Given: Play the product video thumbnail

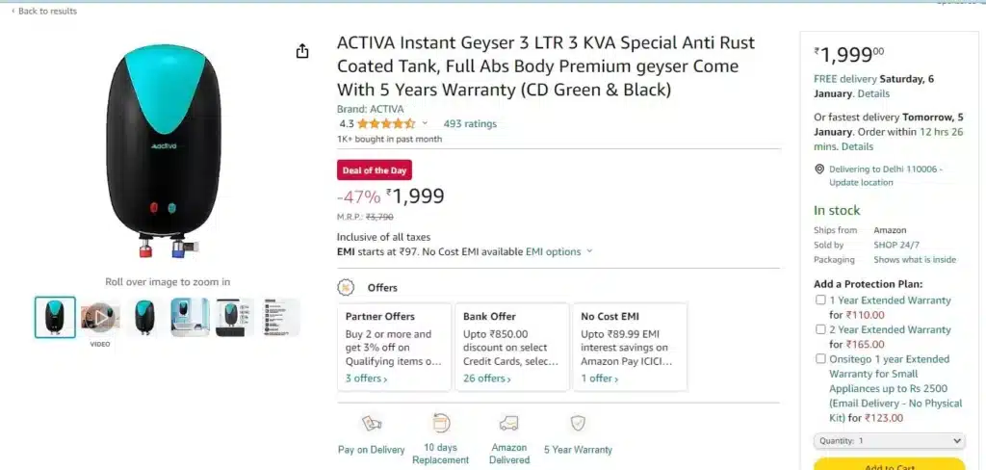Looking at the screenshot, I should click(x=100, y=317).
